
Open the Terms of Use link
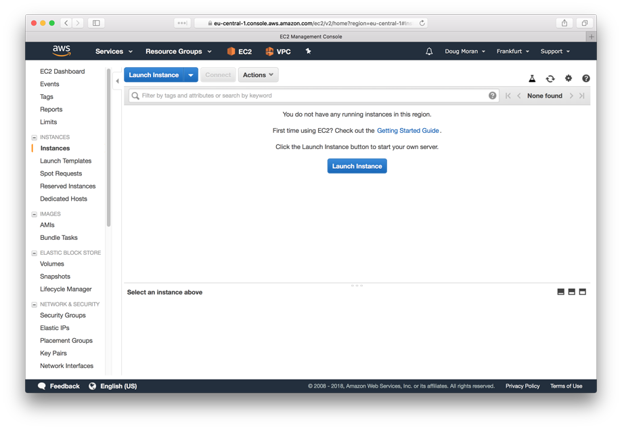coord(566,386)
